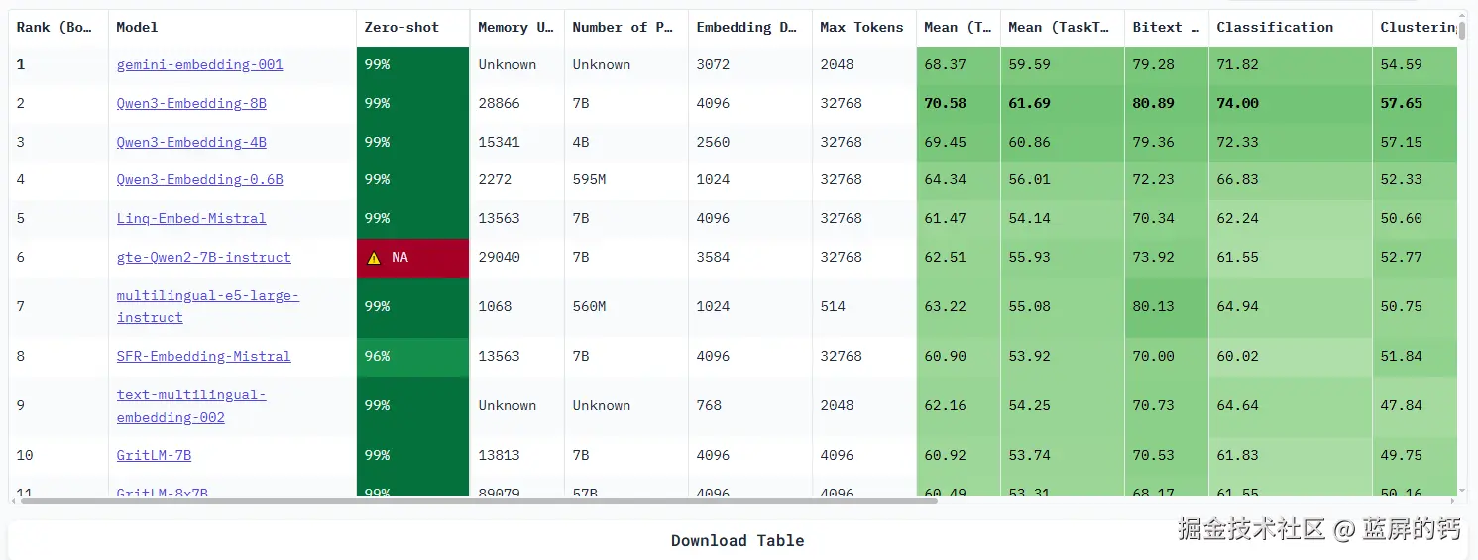Image resolution: width=1478 pixels, height=560 pixels.
Task: Sort by the Bitext column header
Action: (x=1167, y=27)
